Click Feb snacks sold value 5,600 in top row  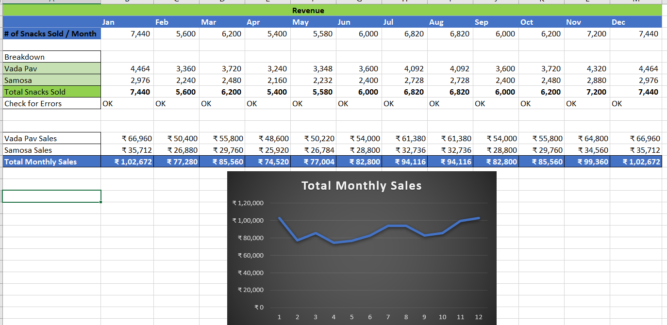(176, 33)
